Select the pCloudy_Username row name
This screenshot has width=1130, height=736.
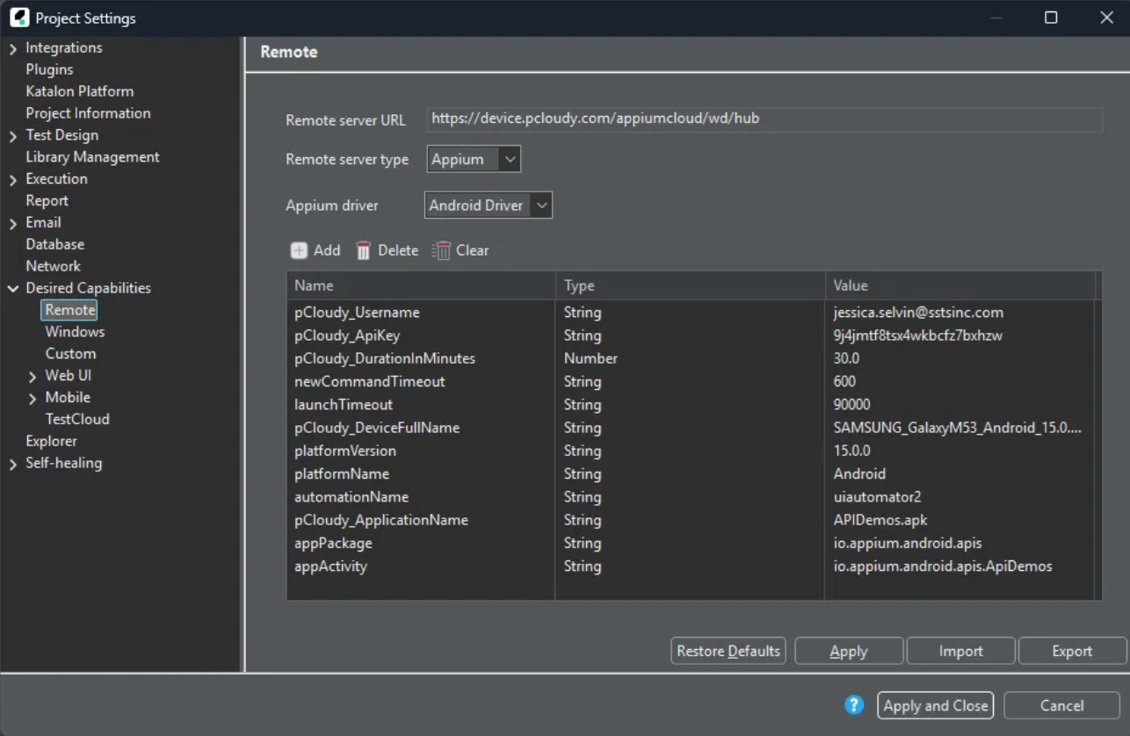tap(357, 313)
